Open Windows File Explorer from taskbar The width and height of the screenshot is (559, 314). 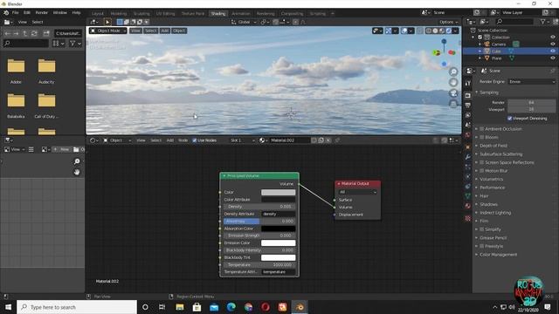coord(180,307)
